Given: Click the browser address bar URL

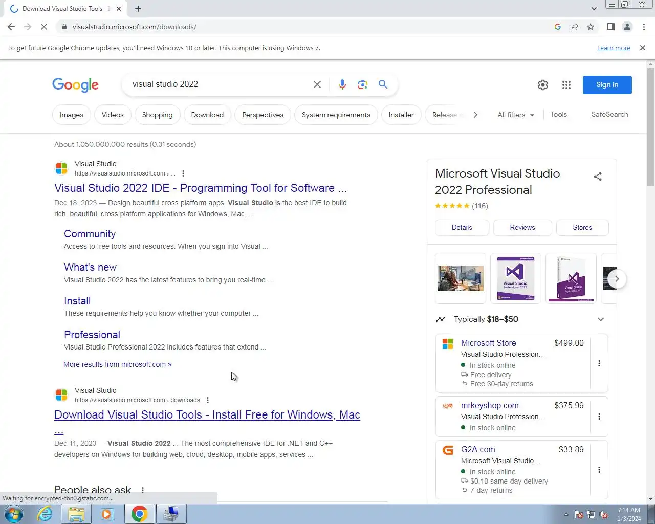Looking at the screenshot, I should (x=135, y=27).
